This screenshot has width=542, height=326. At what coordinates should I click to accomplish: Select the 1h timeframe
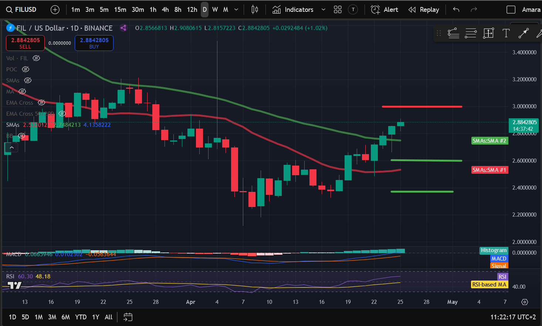[153, 10]
